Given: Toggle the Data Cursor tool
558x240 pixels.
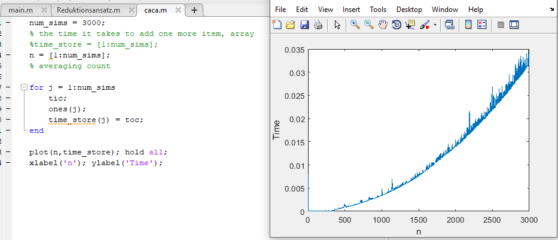Looking at the screenshot, I should point(410,25).
